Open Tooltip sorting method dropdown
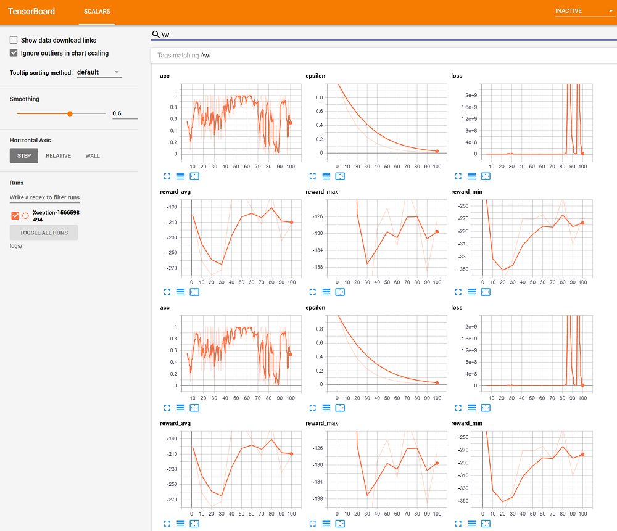617x531 pixels. pos(99,72)
